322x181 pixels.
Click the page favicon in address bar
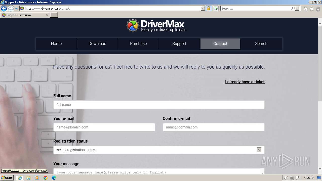[22, 8]
